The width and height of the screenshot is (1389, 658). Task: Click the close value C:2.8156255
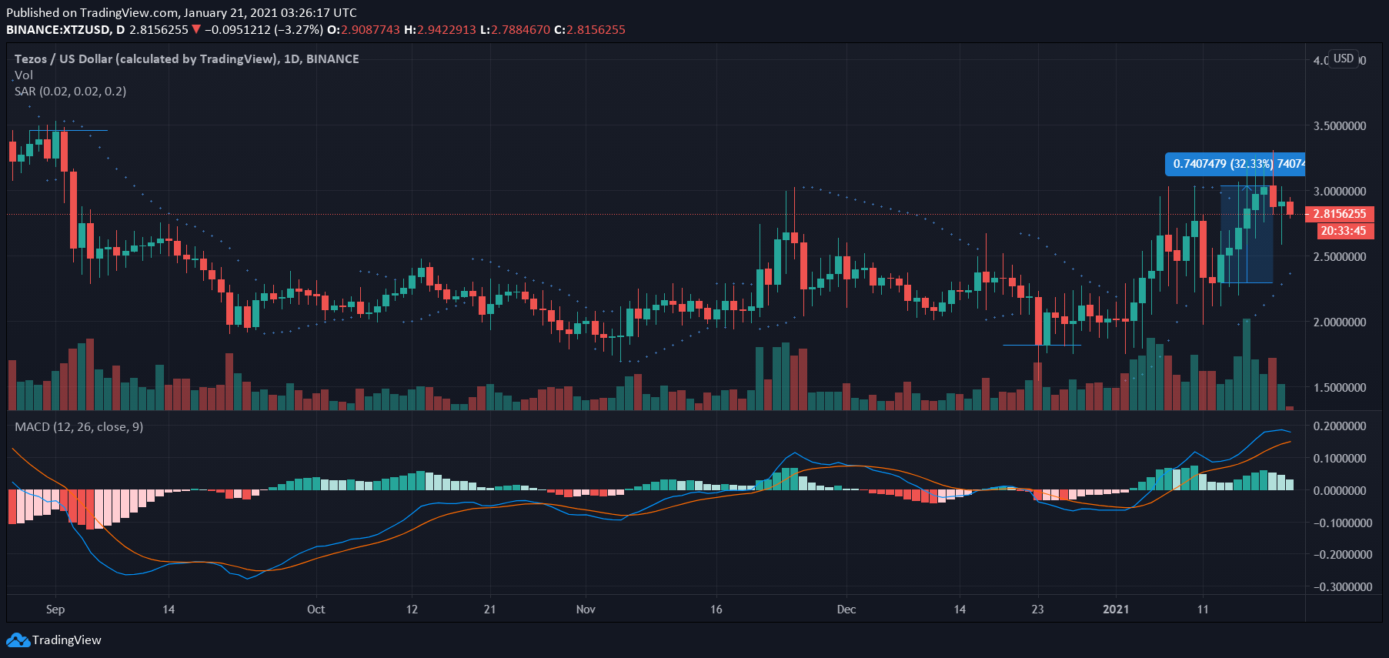tap(590, 29)
